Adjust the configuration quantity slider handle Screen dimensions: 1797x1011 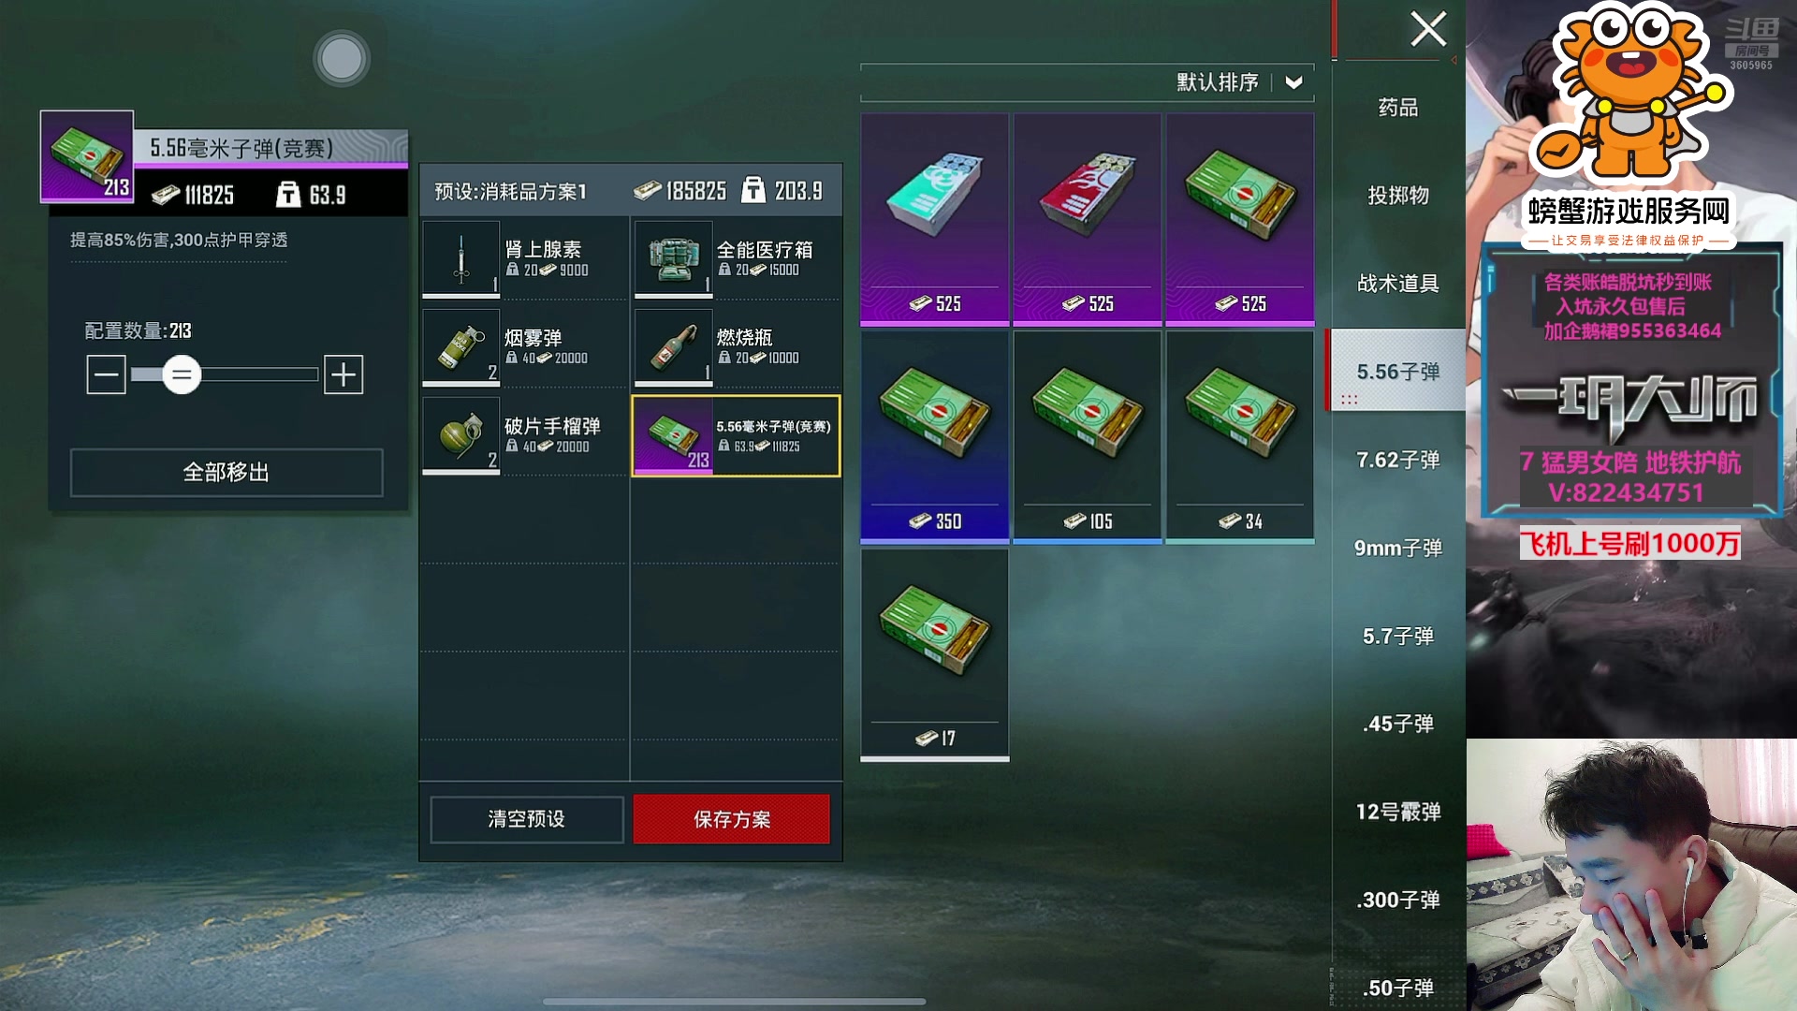[182, 374]
